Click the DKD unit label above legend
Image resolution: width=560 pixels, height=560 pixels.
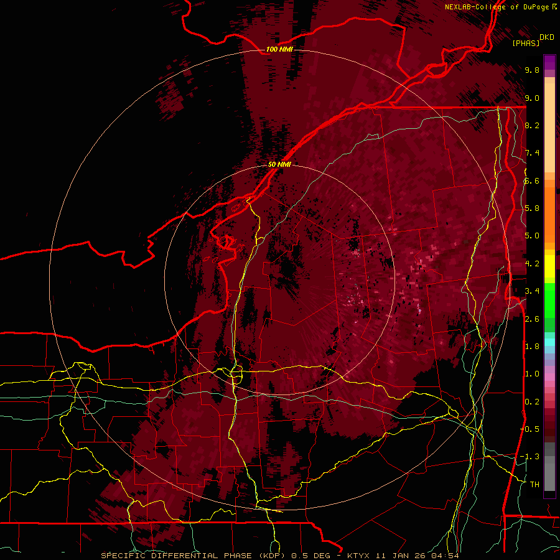(547, 37)
